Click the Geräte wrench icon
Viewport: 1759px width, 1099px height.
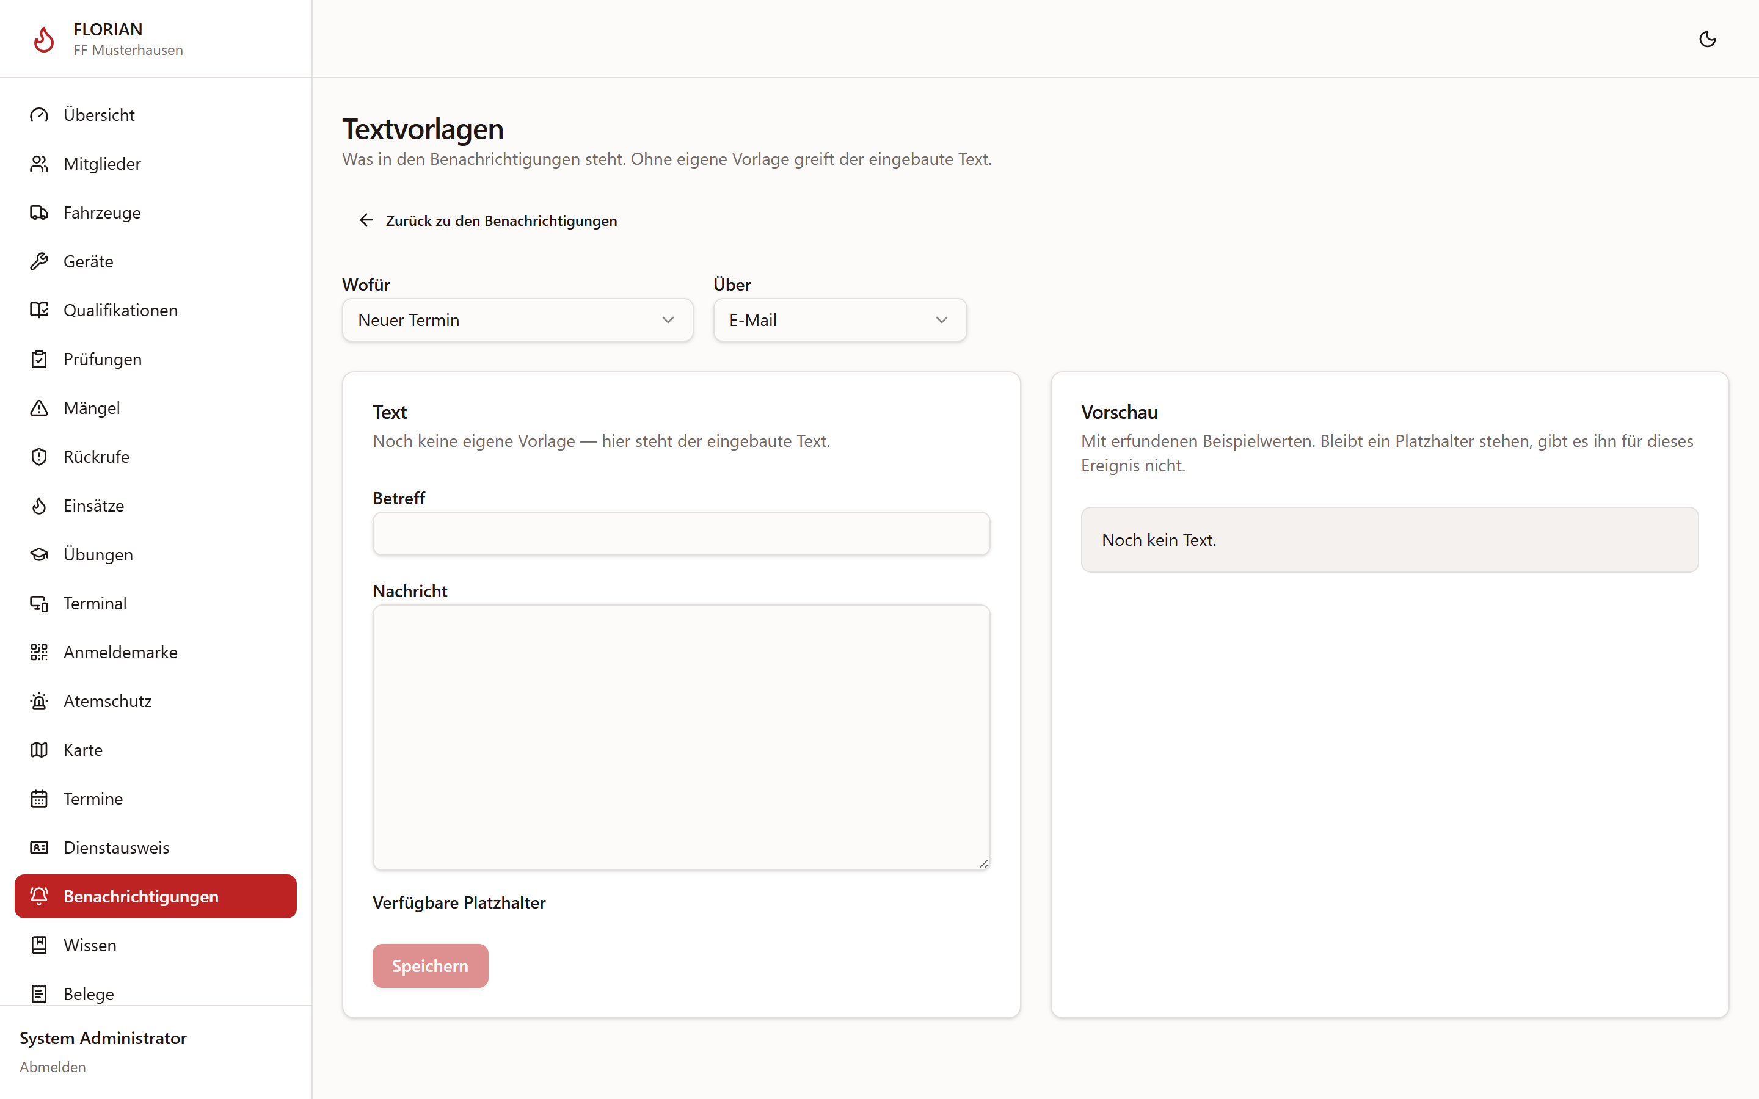(x=39, y=261)
